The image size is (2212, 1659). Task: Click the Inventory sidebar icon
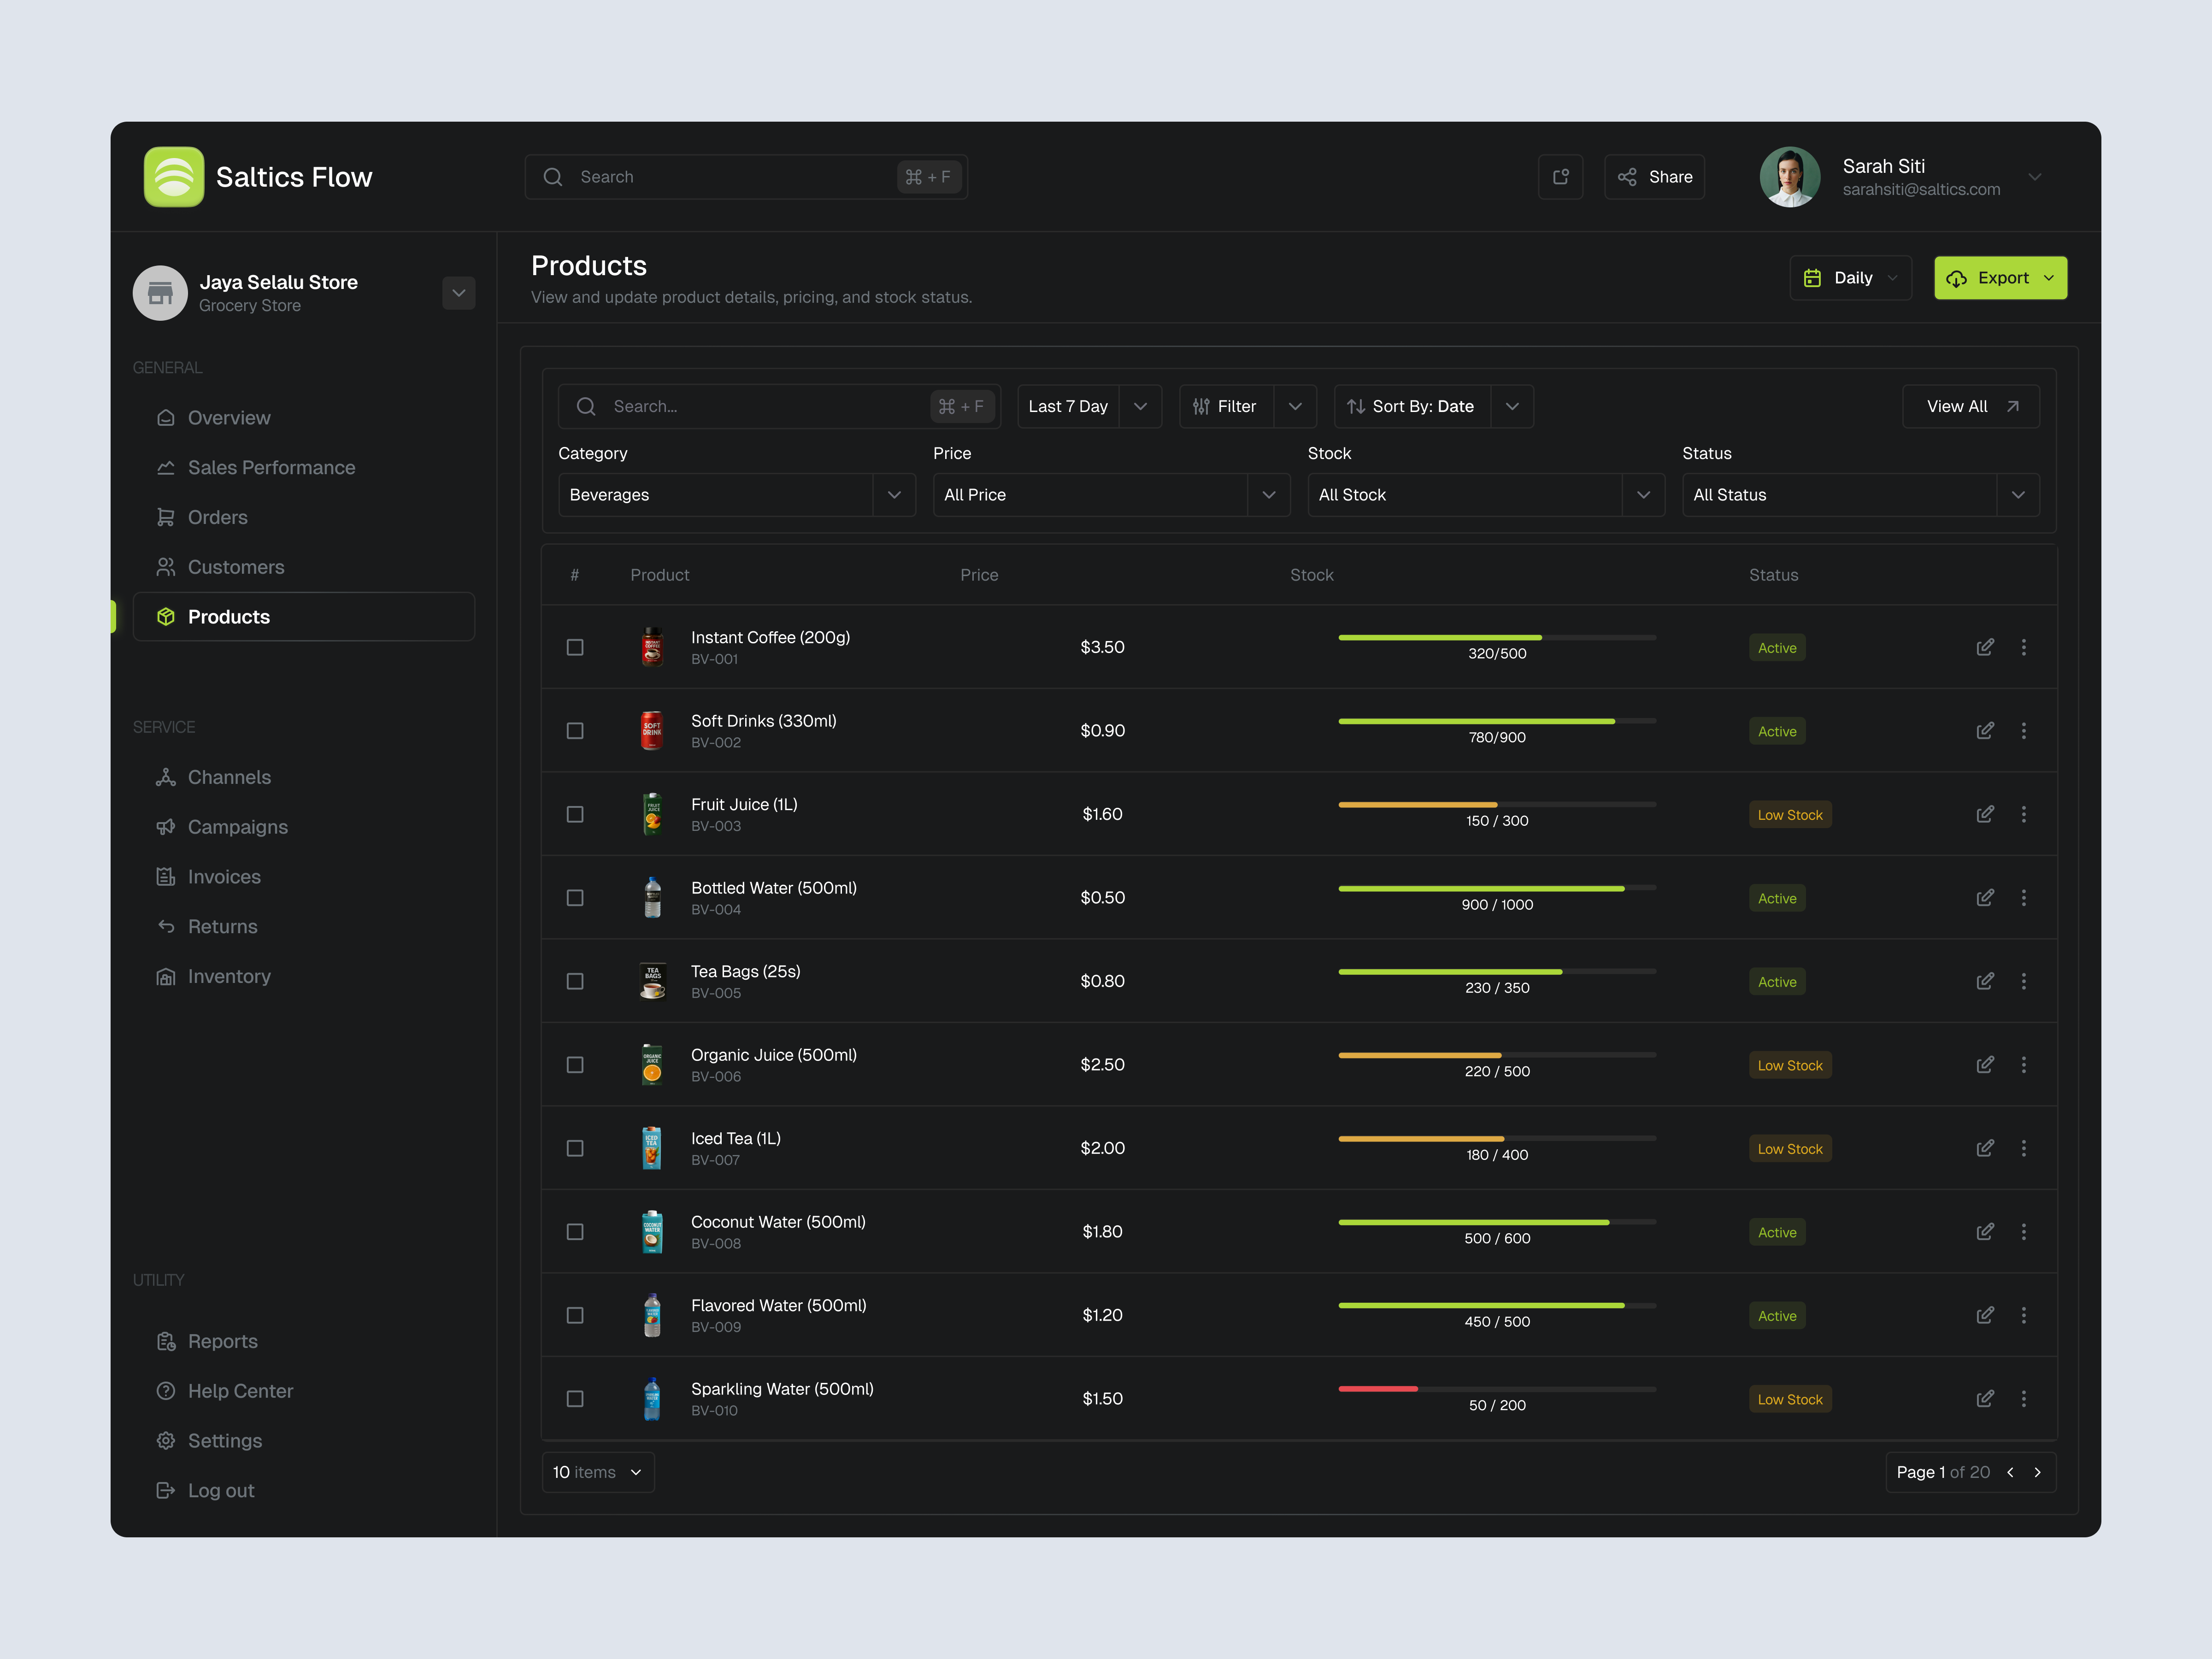tap(166, 976)
